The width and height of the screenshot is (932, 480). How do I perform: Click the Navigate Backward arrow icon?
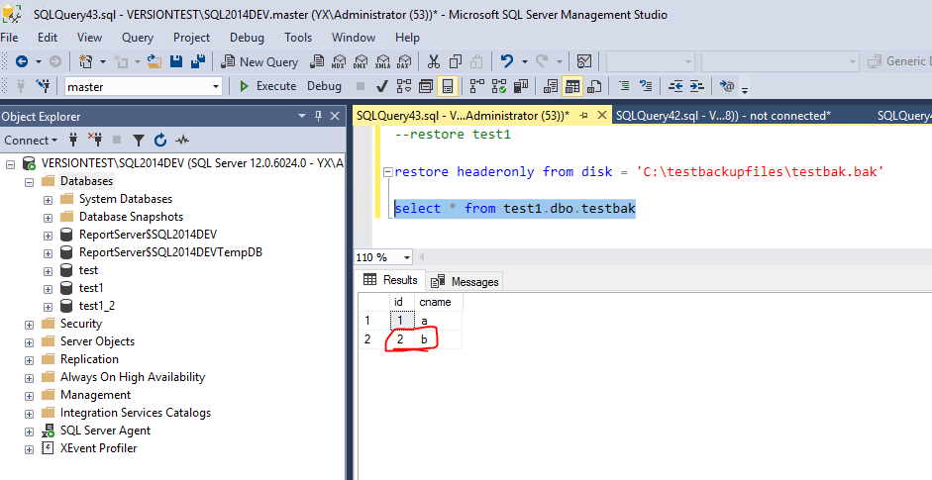[x=22, y=61]
